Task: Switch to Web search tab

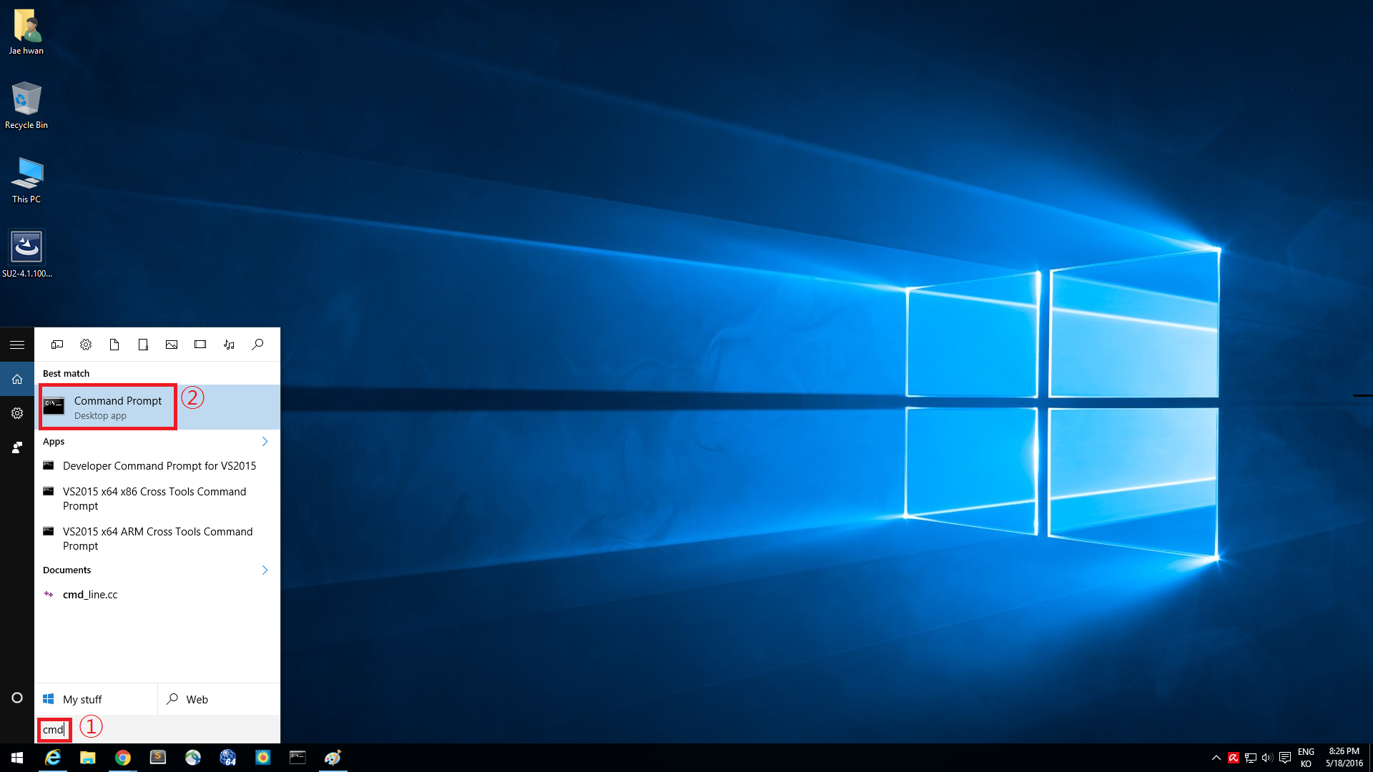Action: [x=219, y=699]
